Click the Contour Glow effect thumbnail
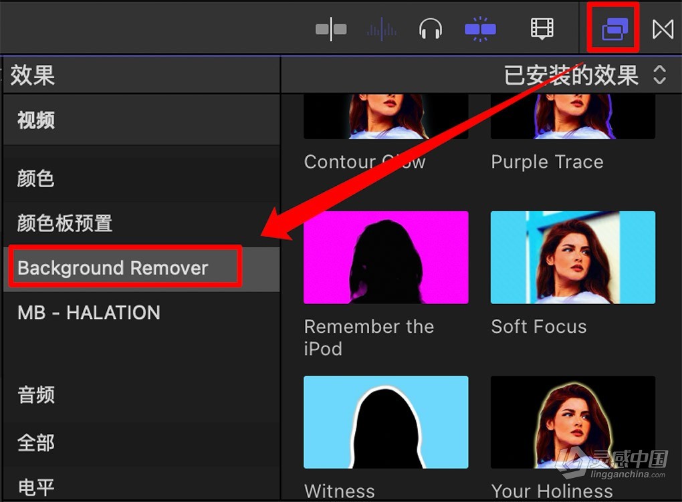The image size is (682, 502). (386, 116)
